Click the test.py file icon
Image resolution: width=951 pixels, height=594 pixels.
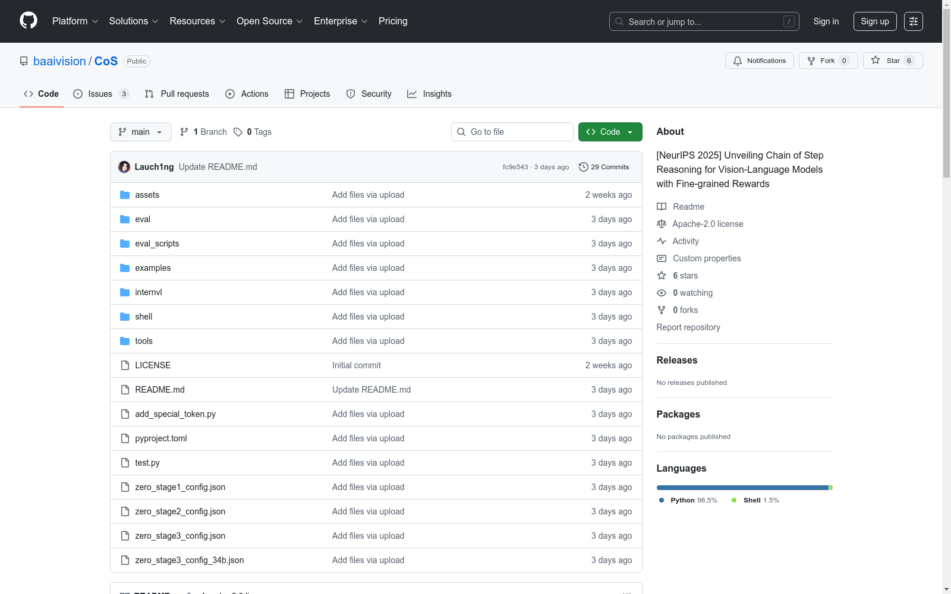tap(125, 463)
